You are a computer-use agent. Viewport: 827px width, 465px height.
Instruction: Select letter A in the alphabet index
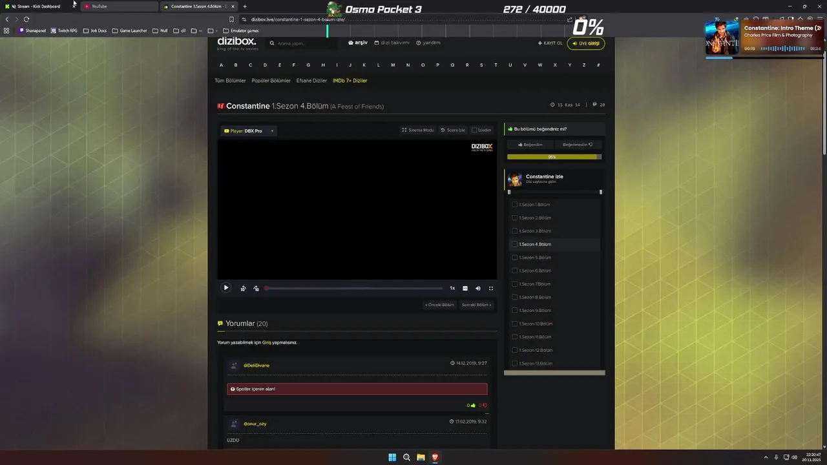221,65
